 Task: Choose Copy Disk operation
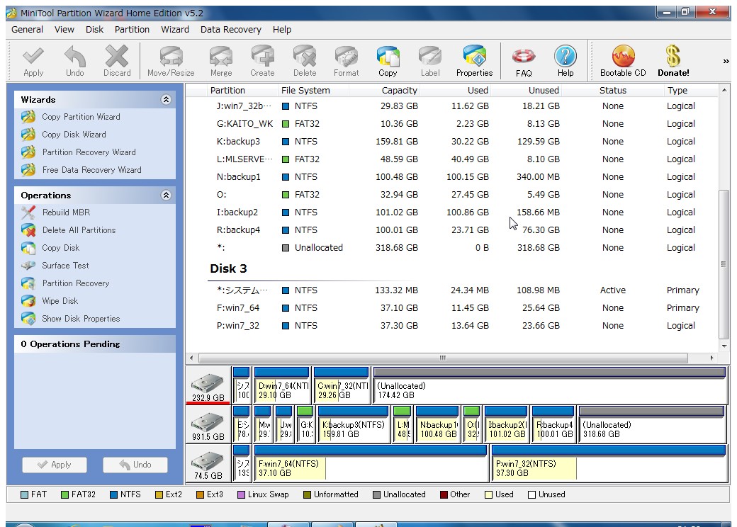click(x=60, y=248)
